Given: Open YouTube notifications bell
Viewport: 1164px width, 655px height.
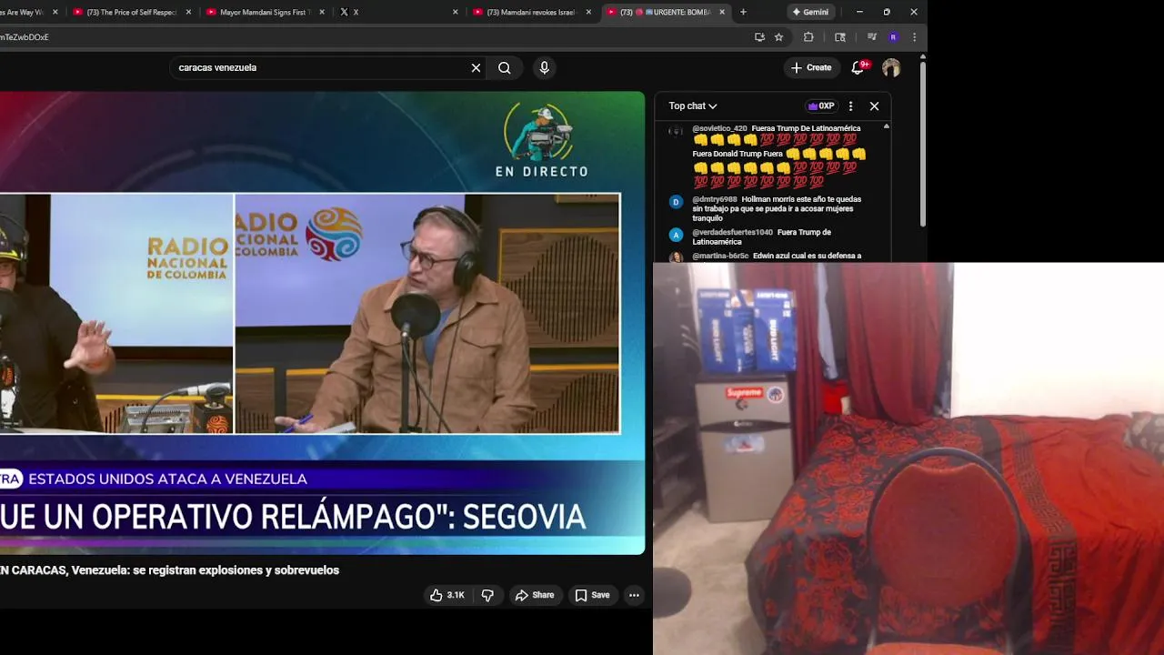Looking at the screenshot, I should point(858,67).
